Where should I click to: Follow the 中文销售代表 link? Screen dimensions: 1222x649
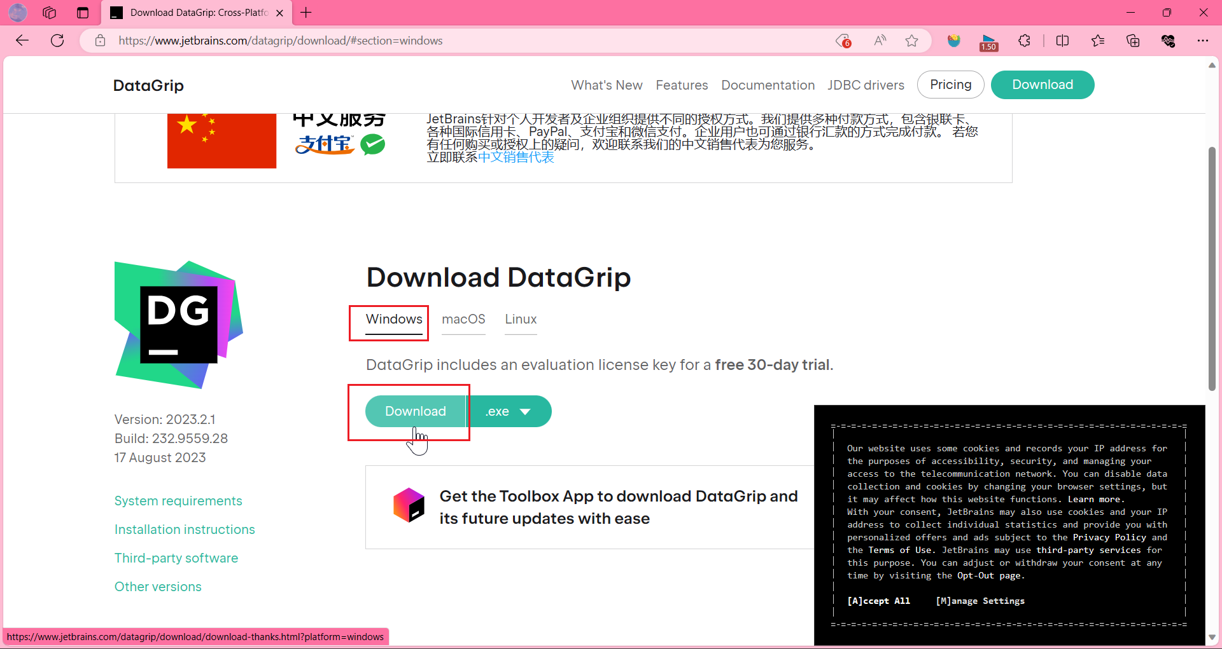coord(516,157)
